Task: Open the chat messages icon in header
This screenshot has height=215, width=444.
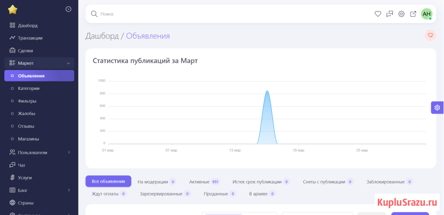Action: point(389,14)
